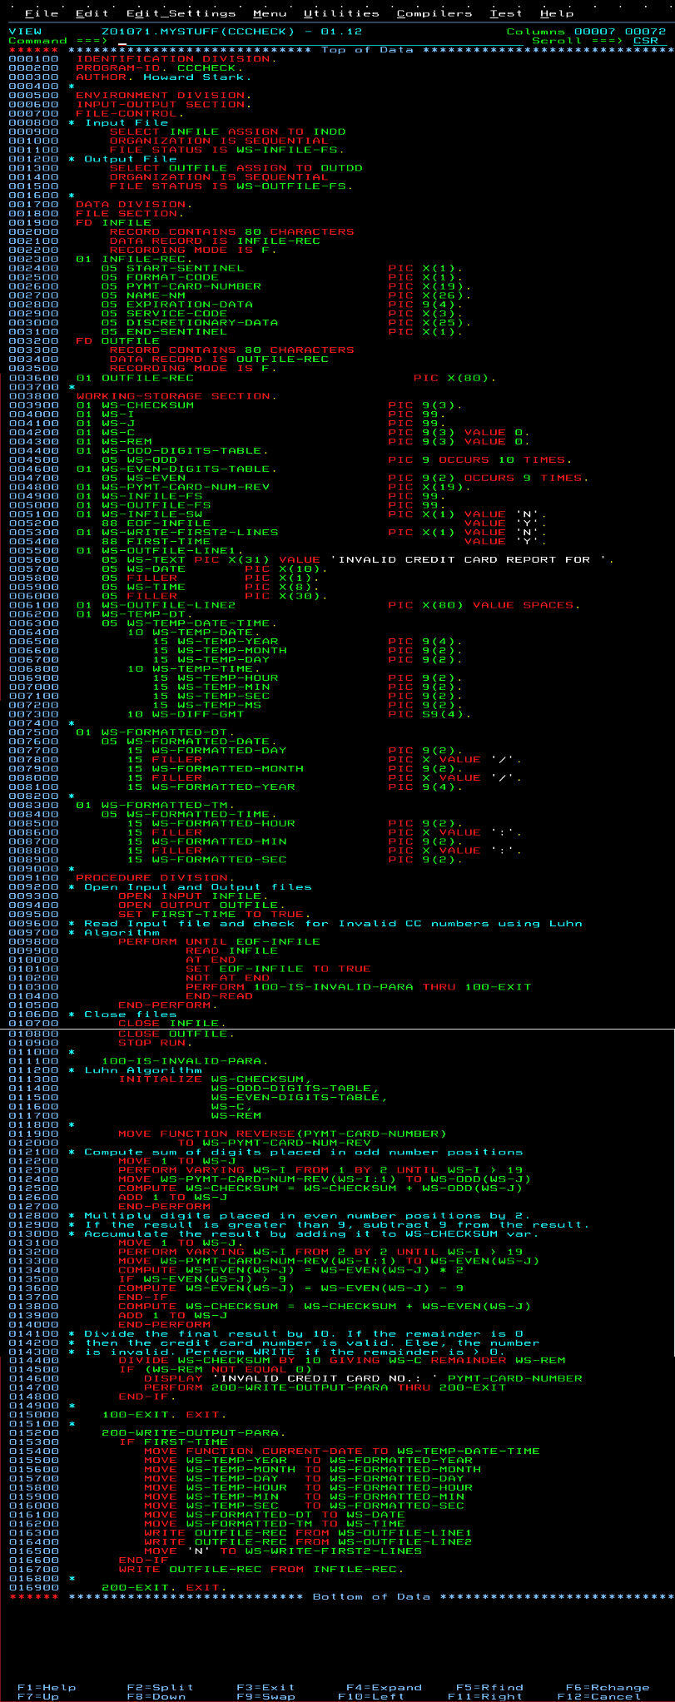Open the Utilities menu
The image size is (675, 1702).
click(341, 13)
